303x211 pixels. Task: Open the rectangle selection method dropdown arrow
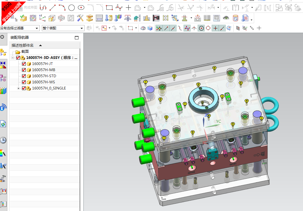136,28
